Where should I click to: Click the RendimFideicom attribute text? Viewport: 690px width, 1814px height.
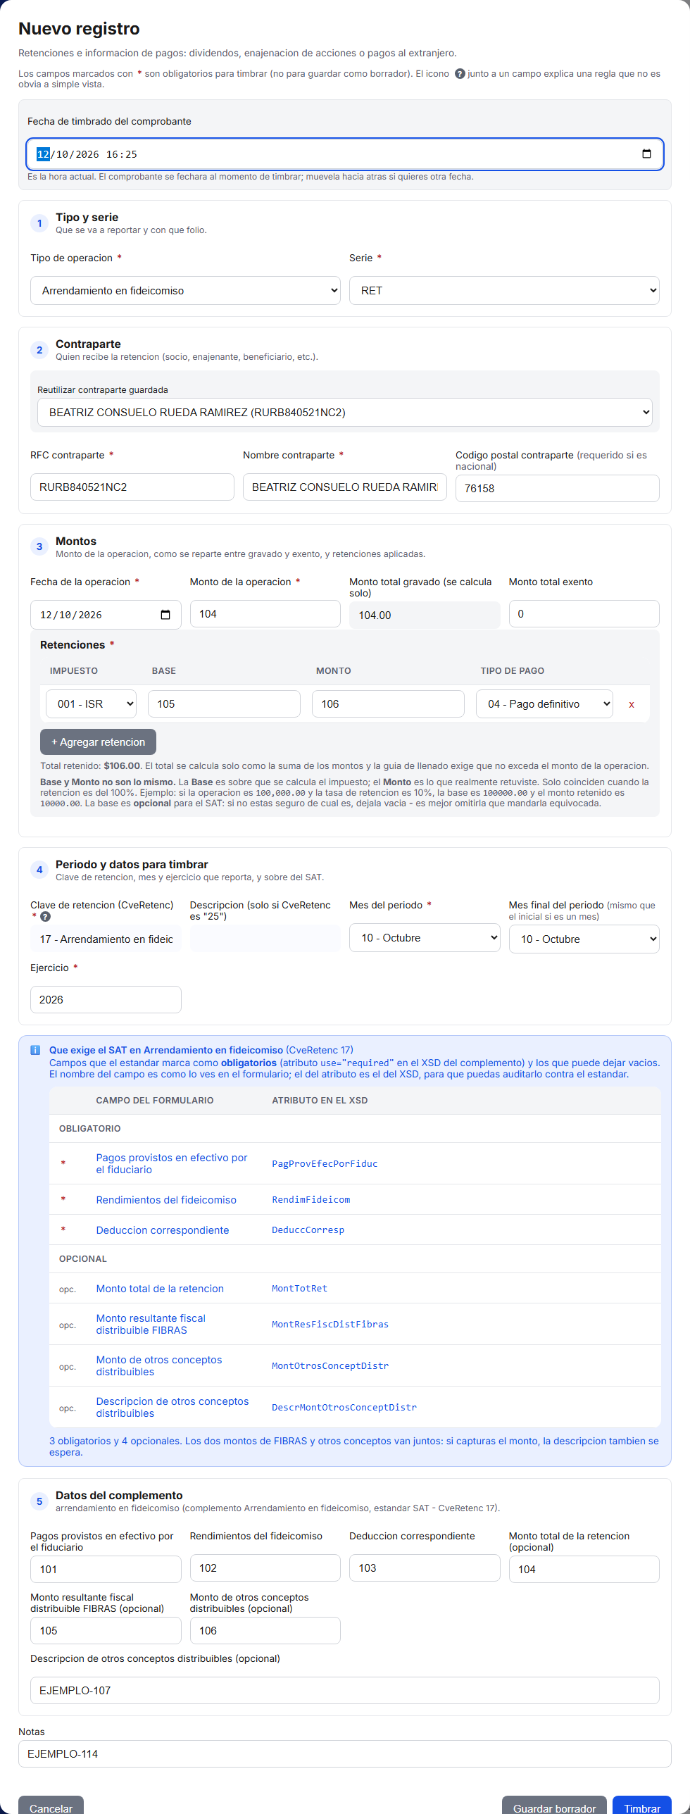click(x=311, y=1200)
